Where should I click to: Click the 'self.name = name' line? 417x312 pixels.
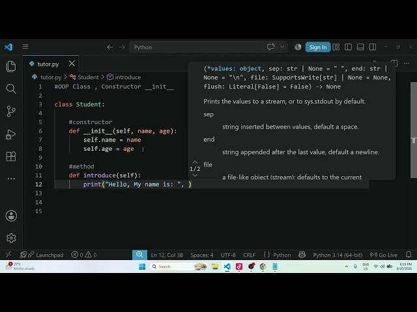[112, 140]
